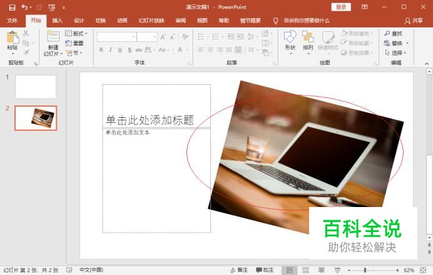Image resolution: width=433 pixels, height=275 pixels.
Task: Switch to the 动画 animations tab
Action: [x=122, y=21]
